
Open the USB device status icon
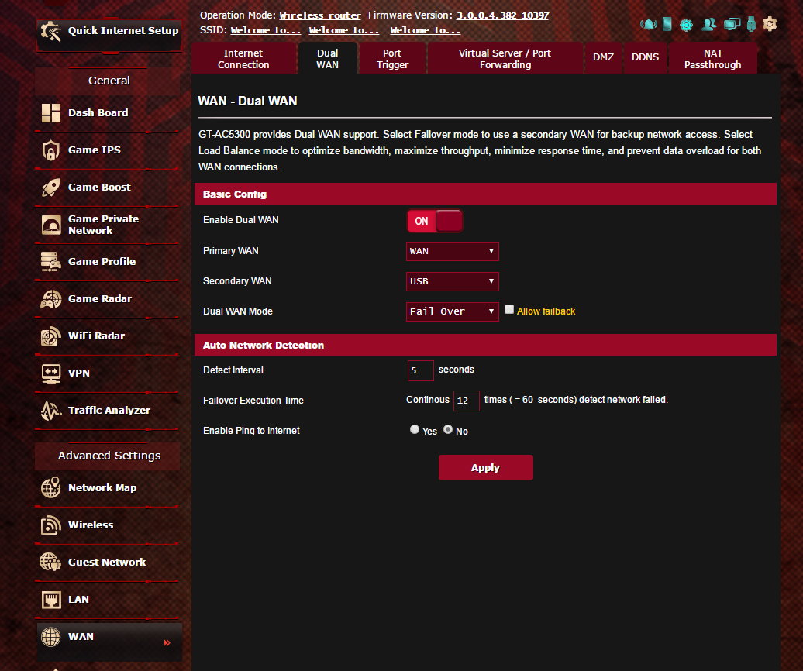pyautogui.click(x=751, y=24)
